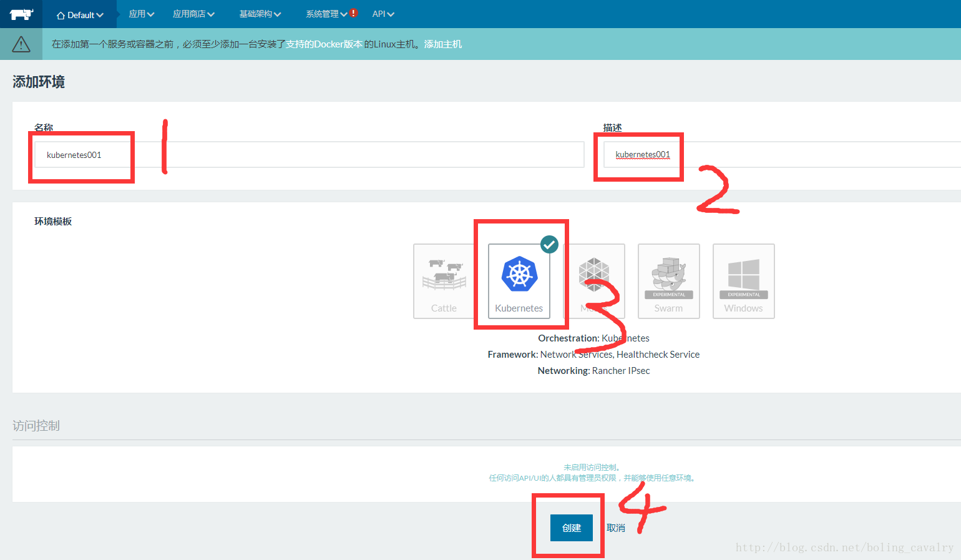Click the Networking: Rancher IPsec text

(593, 371)
